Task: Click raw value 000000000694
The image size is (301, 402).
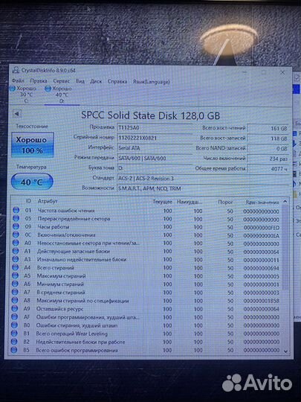Action: 262,268
